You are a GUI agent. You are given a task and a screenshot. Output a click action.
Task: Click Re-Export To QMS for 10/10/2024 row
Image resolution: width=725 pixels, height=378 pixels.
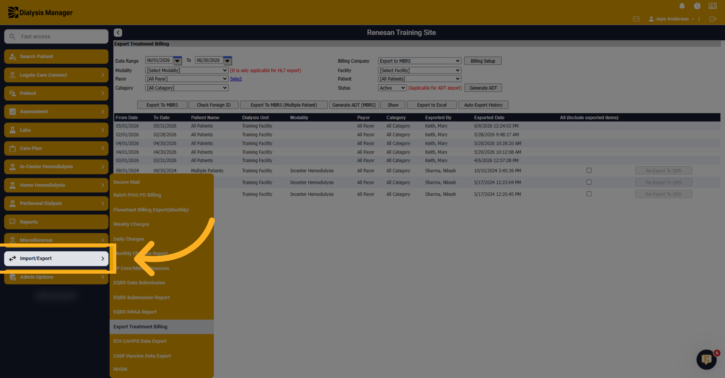click(664, 171)
